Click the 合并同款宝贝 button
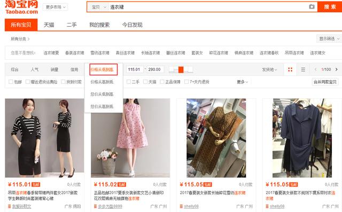This screenshot has width=342, height=212. pyautogui.click(x=325, y=82)
